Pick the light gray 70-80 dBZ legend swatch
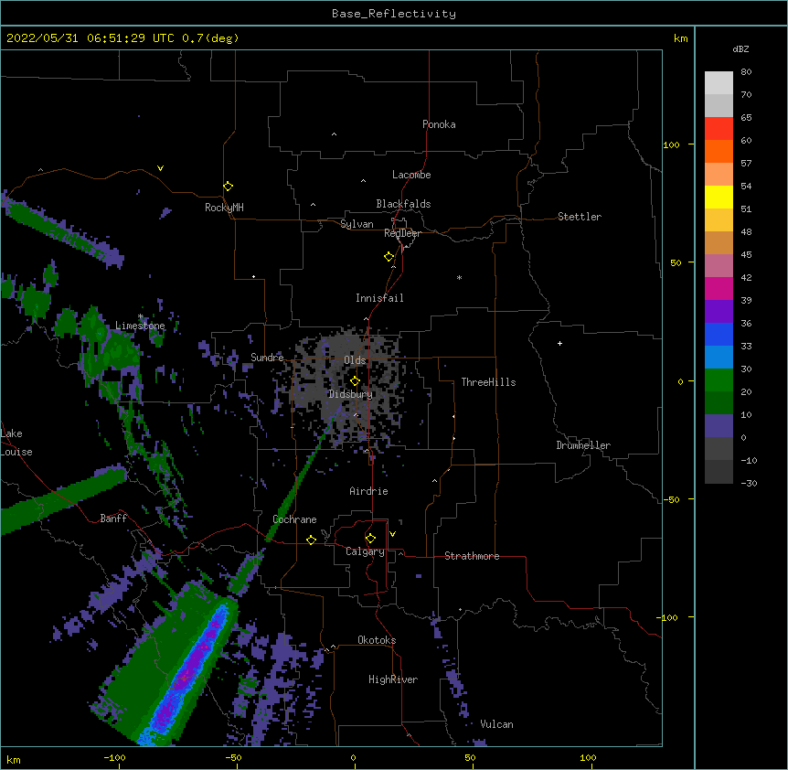 (719, 83)
